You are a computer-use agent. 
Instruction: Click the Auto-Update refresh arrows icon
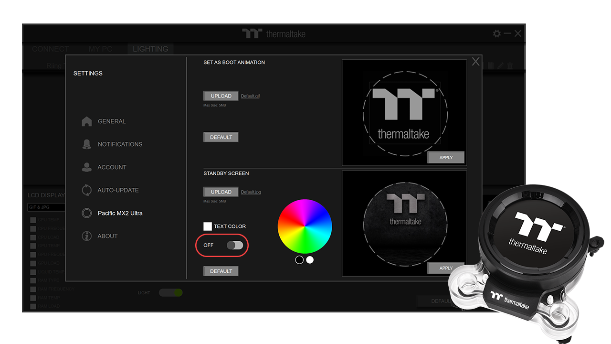click(86, 190)
